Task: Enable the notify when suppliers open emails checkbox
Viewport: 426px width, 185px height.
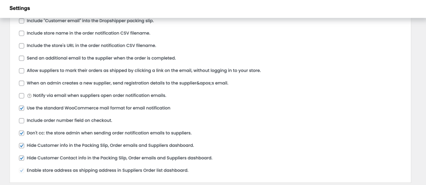Action: click(x=22, y=96)
